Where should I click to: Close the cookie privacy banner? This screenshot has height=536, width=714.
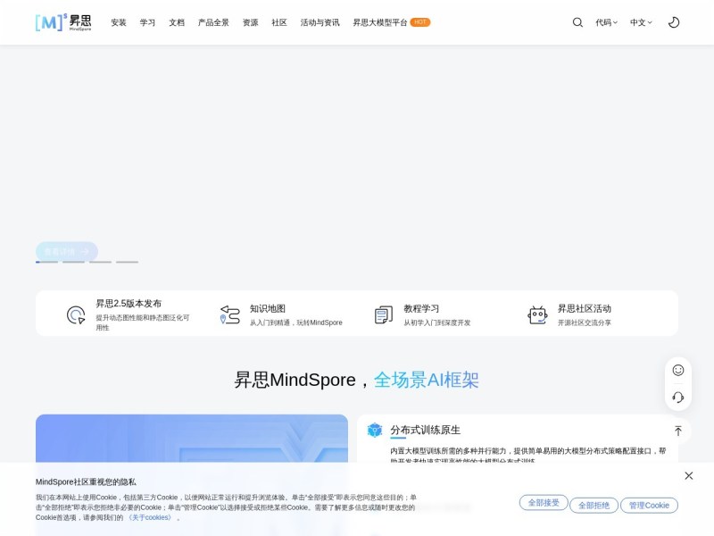click(688, 476)
